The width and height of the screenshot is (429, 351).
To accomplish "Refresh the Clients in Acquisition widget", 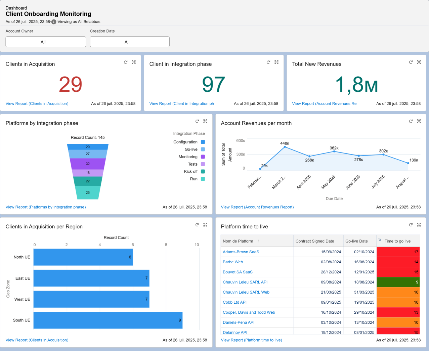I will pyautogui.click(x=125, y=62).
